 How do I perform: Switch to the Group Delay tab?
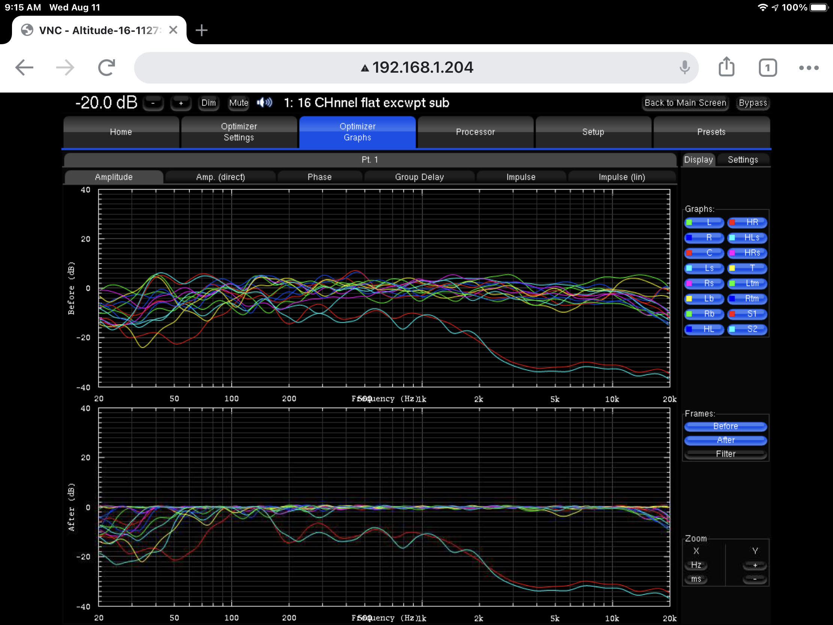click(419, 177)
